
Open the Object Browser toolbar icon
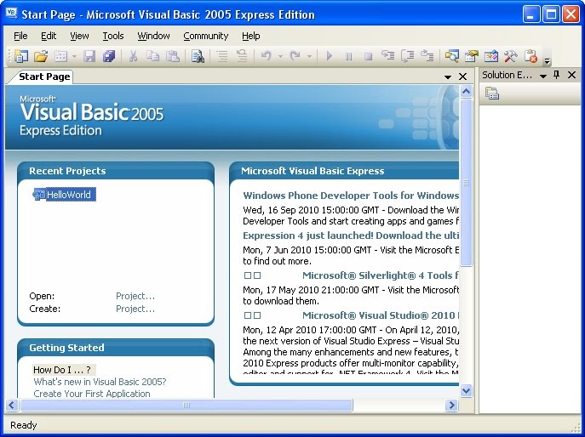491,56
